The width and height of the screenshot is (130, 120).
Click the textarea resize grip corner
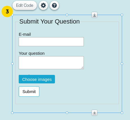82,68
